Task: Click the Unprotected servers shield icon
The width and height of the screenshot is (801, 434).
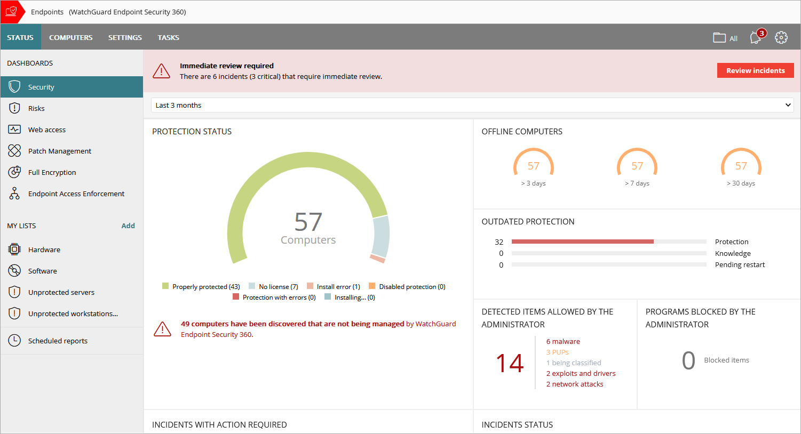Action: (x=14, y=292)
